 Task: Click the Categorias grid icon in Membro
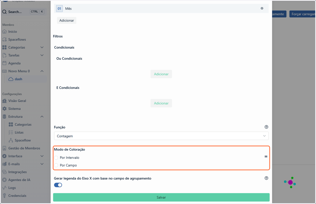point(4,47)
